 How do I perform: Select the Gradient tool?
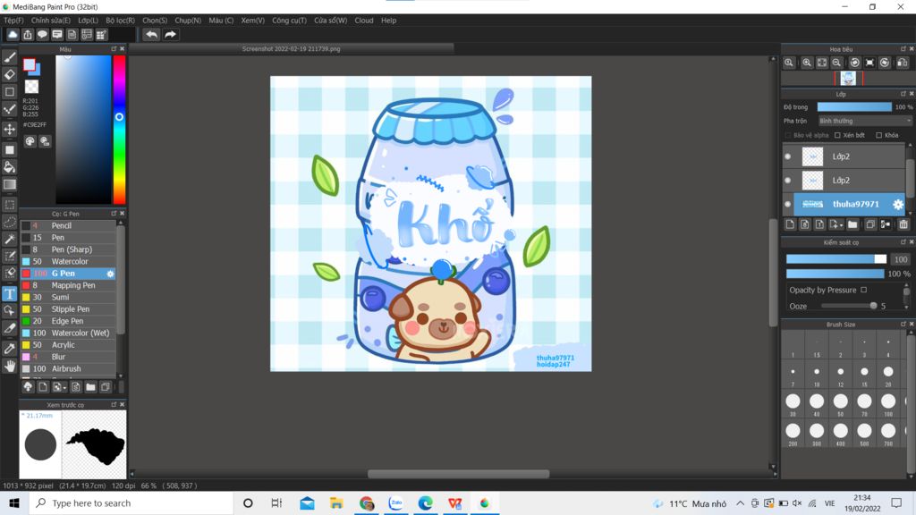pos(9,184)
